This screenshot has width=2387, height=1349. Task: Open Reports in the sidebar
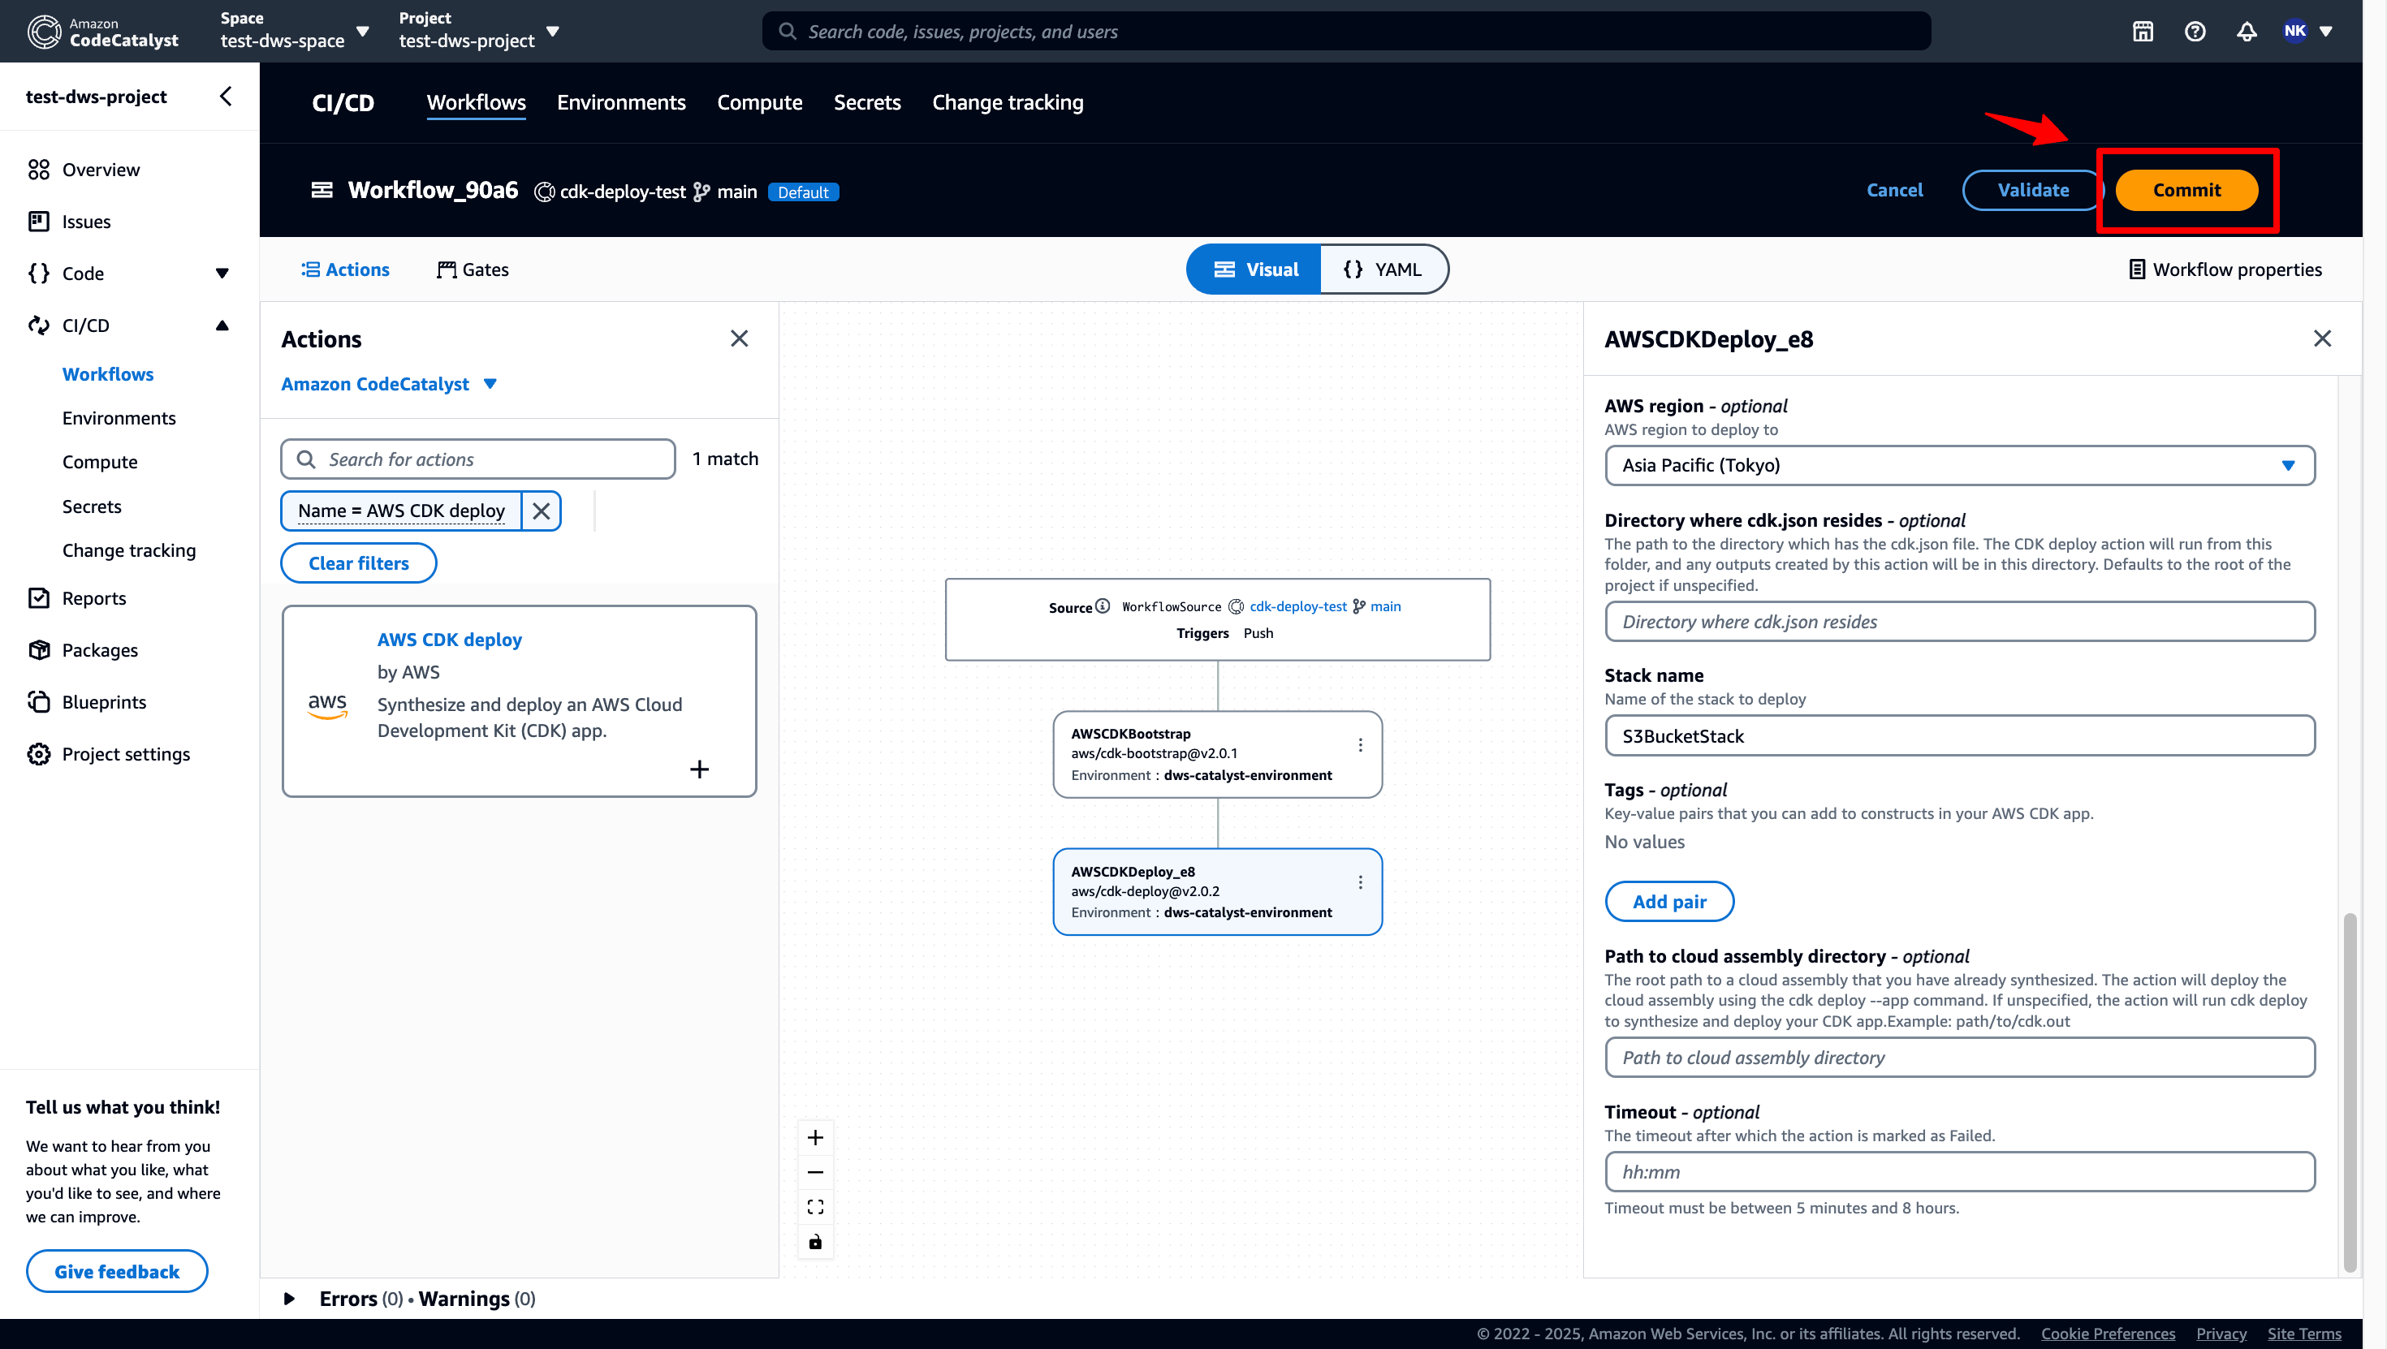pyautogui.click(x=93, y=597)
